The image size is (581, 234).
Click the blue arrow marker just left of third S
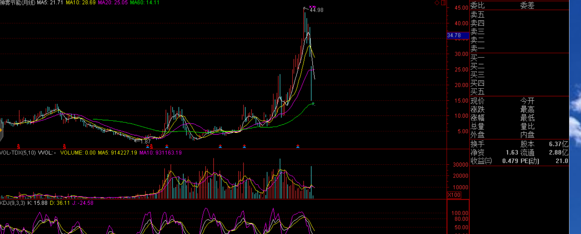(x=147, y=146)
